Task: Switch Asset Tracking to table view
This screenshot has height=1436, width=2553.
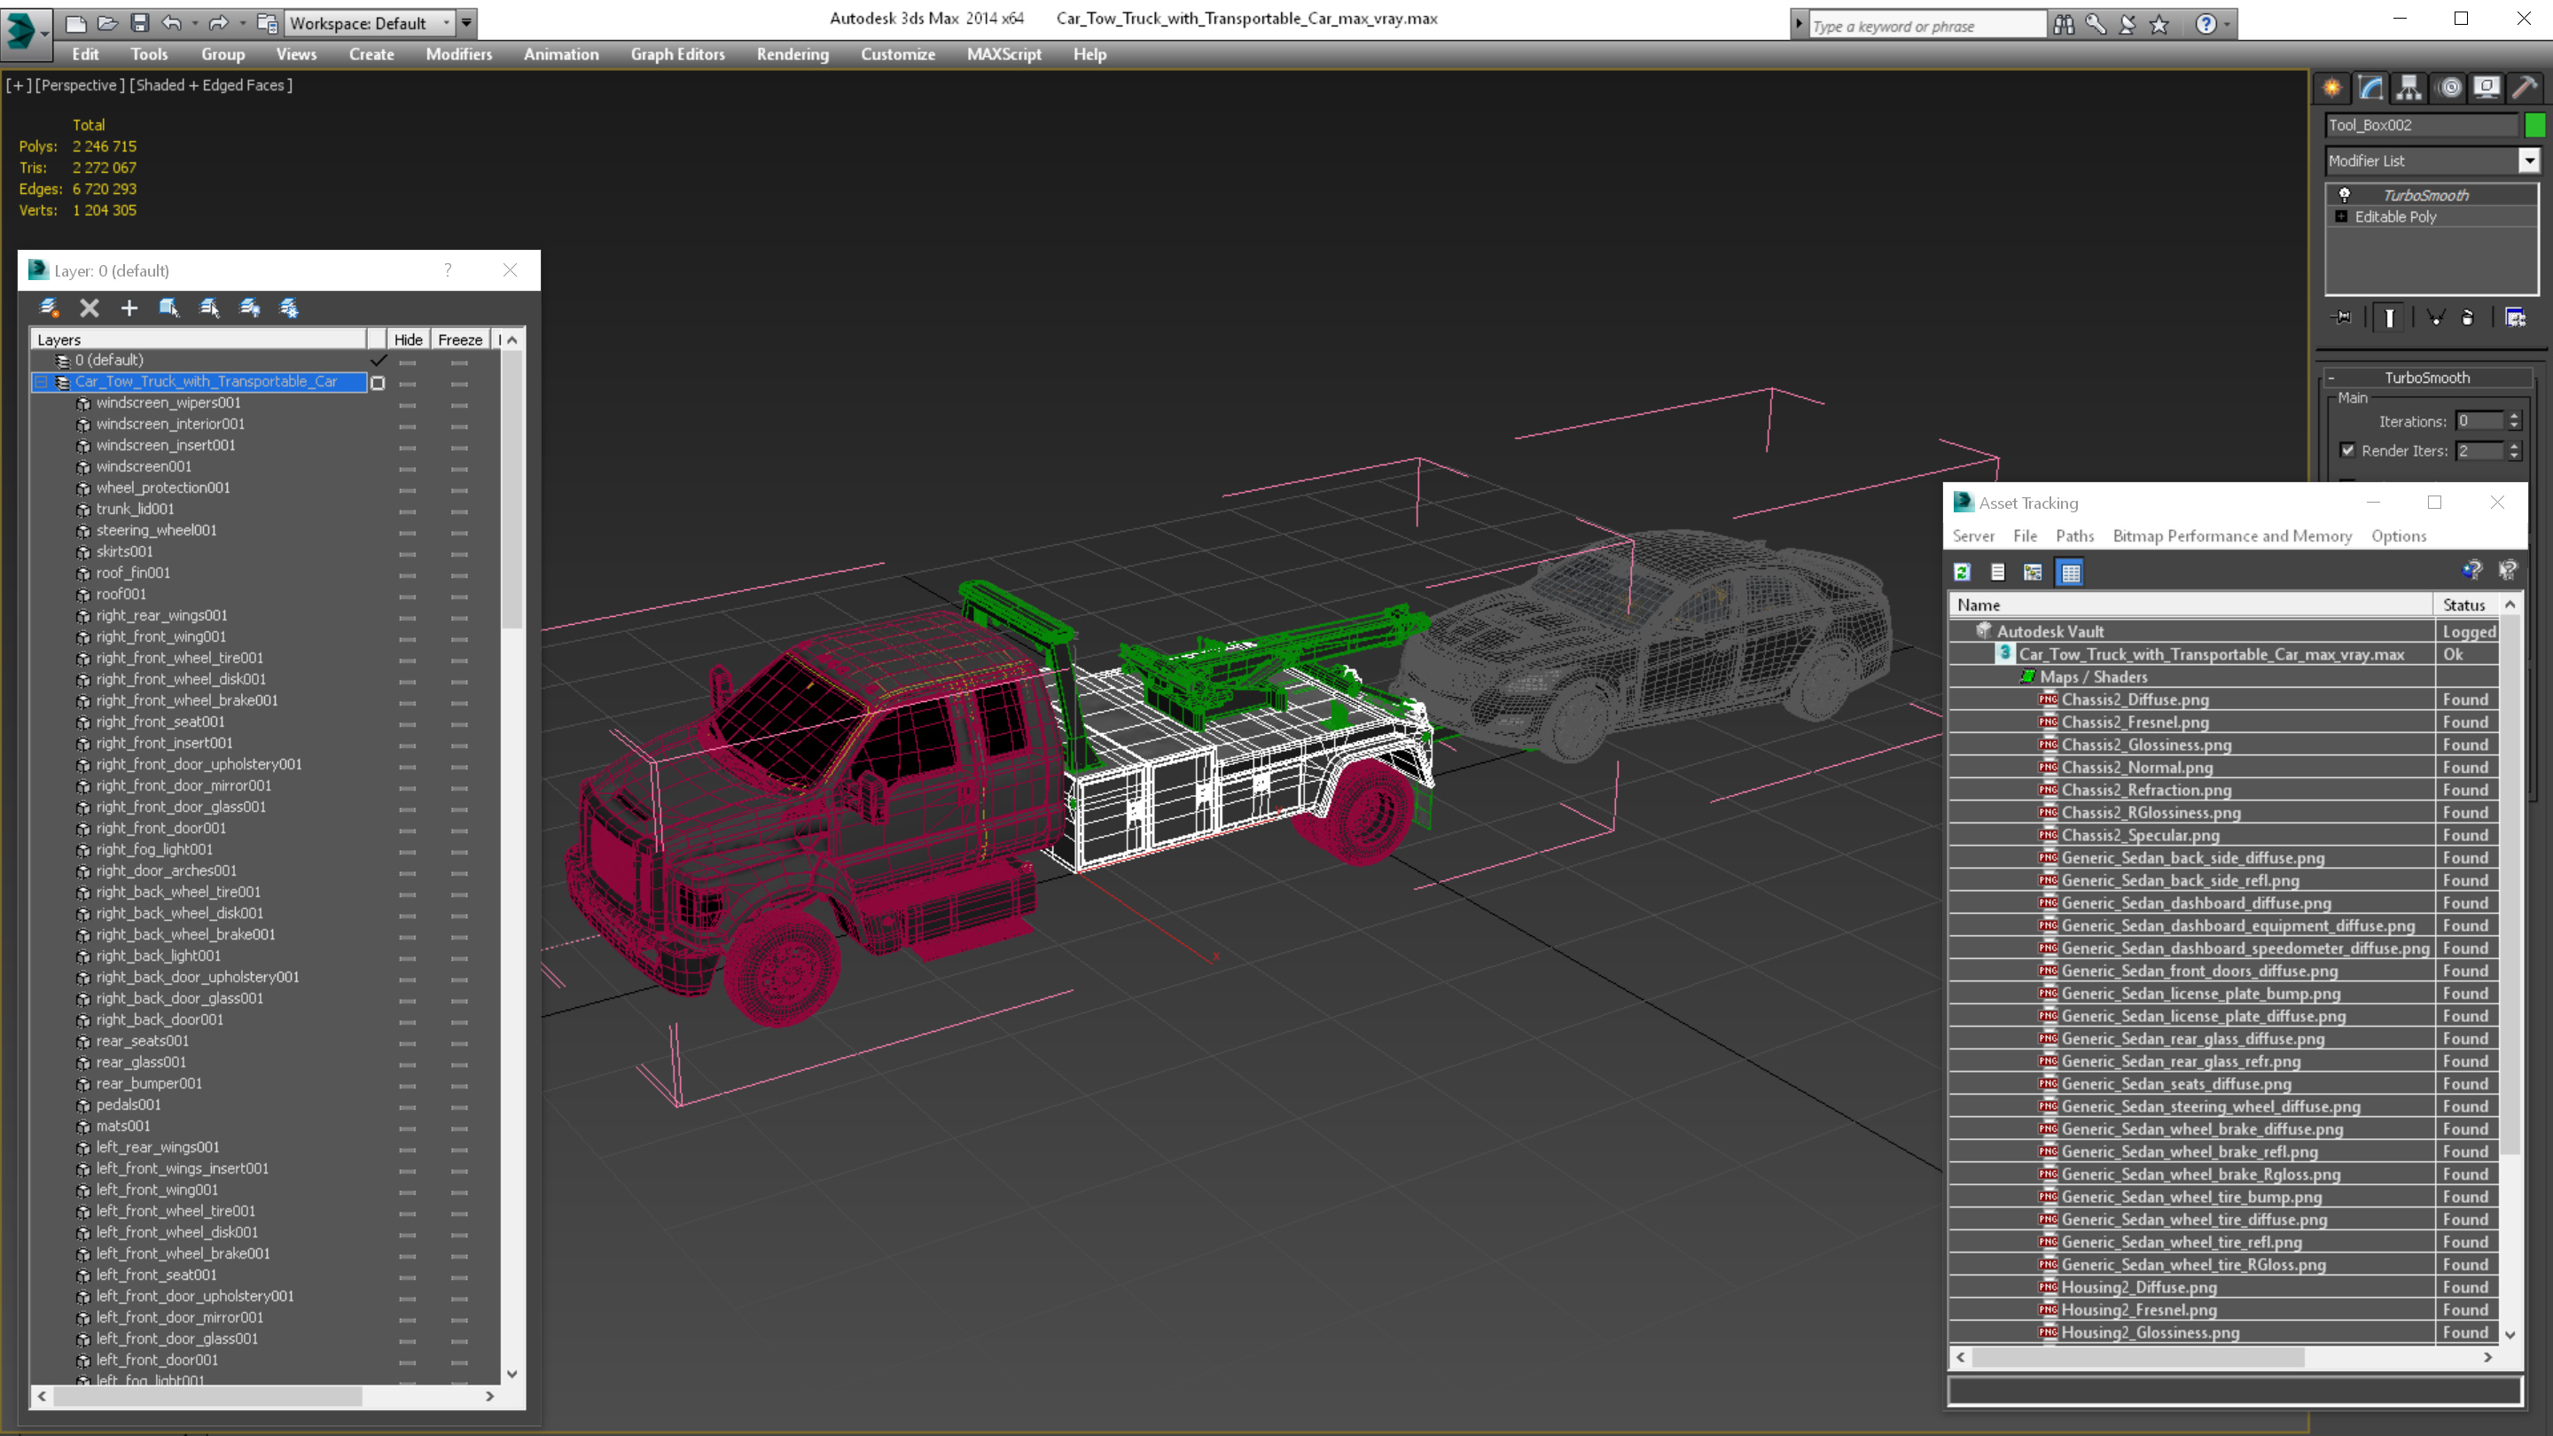Action: [2071, 572]
